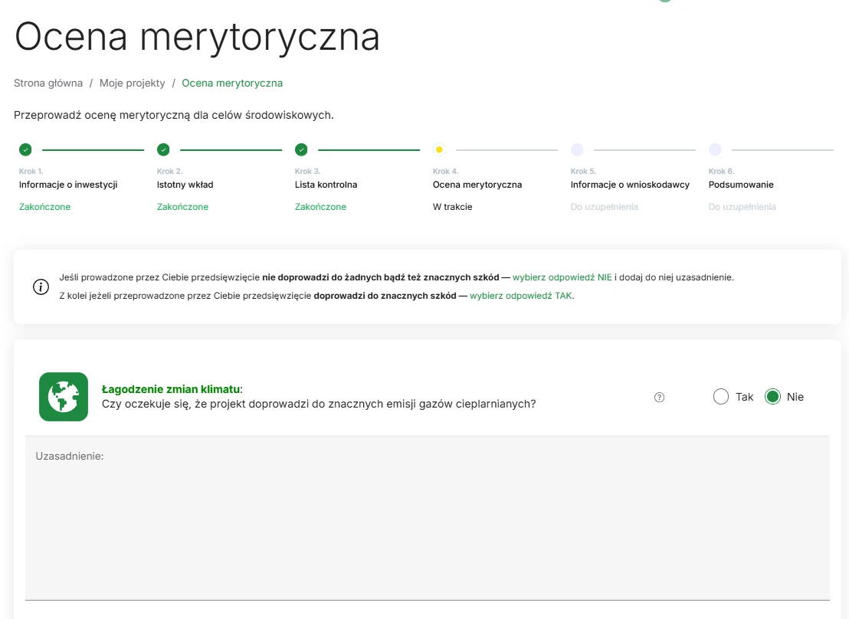This screenshot has width=849, height=619.
Task: Open the Moje projekty breadcrumb link
Action: (x=132, y=83)
